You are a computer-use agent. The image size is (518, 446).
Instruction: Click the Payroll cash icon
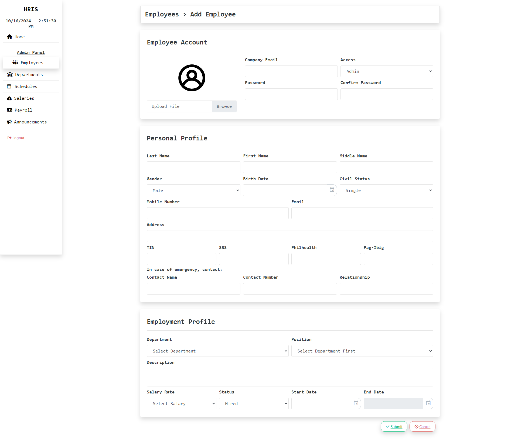(x=10, y=110)
